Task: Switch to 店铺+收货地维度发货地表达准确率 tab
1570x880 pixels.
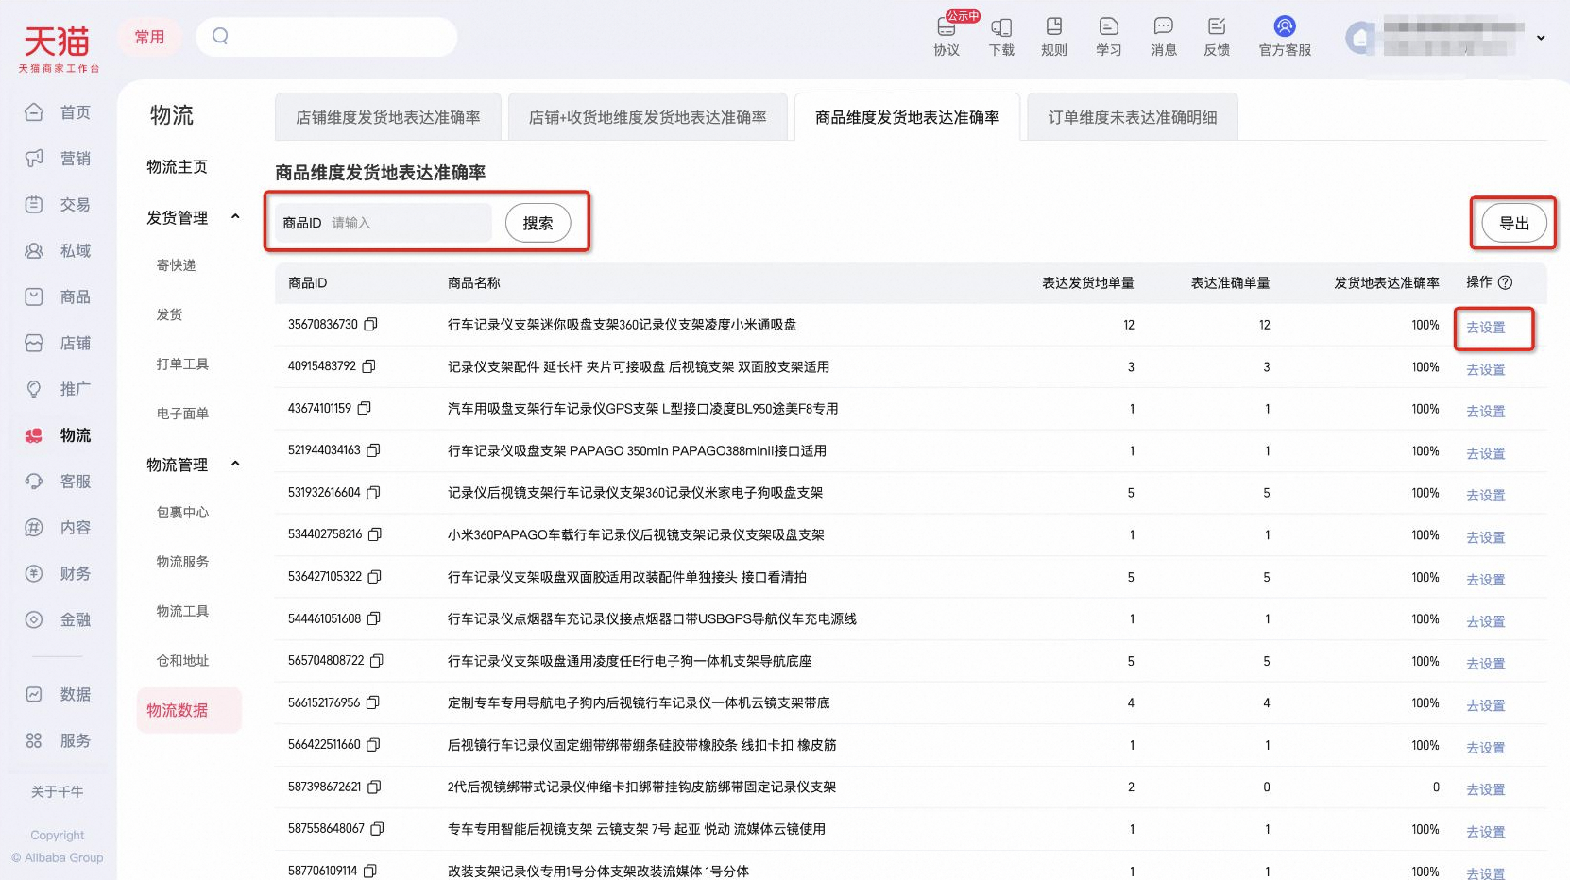Action: 647,117
